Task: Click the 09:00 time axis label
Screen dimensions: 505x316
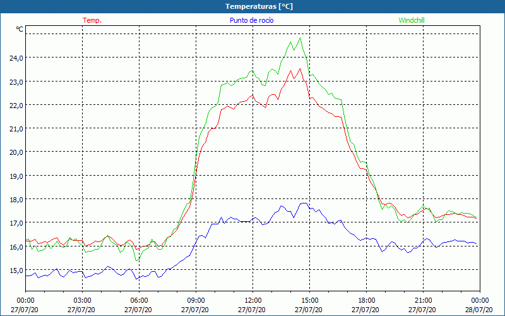Action: [196, 301]
